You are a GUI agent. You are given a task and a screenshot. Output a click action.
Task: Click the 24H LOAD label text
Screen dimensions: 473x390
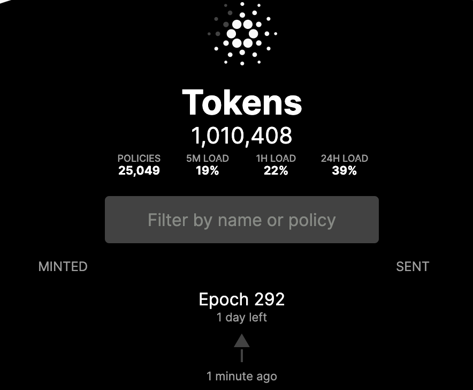pos(345,158)
